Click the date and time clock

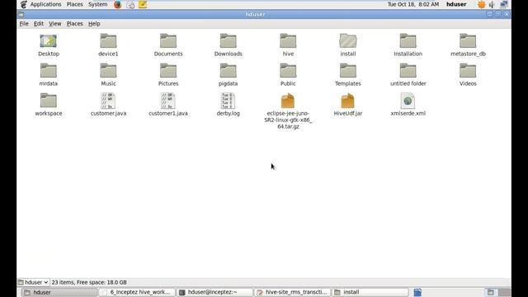[x=413, y=4]
